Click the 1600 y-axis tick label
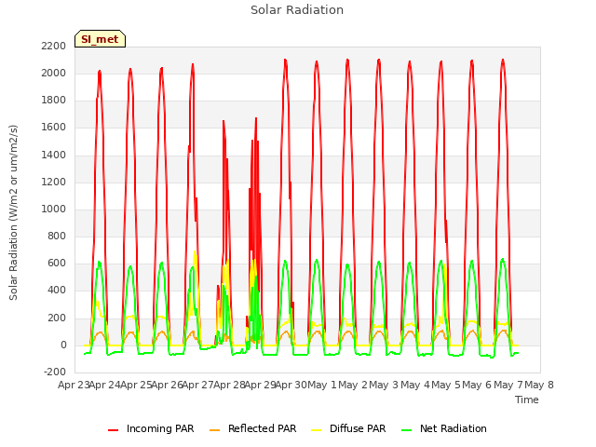 (x=54, y=128)
